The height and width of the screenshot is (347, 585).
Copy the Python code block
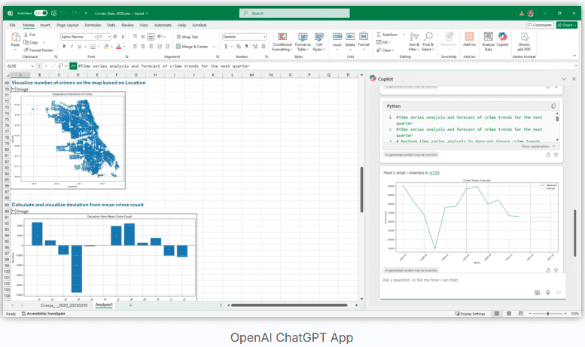click(x=553, y=106)
